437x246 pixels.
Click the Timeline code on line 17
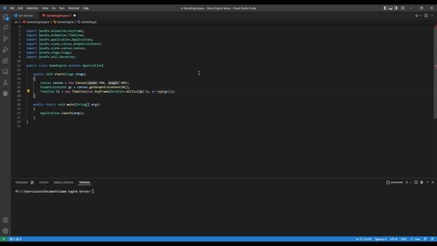coord(108,92)
